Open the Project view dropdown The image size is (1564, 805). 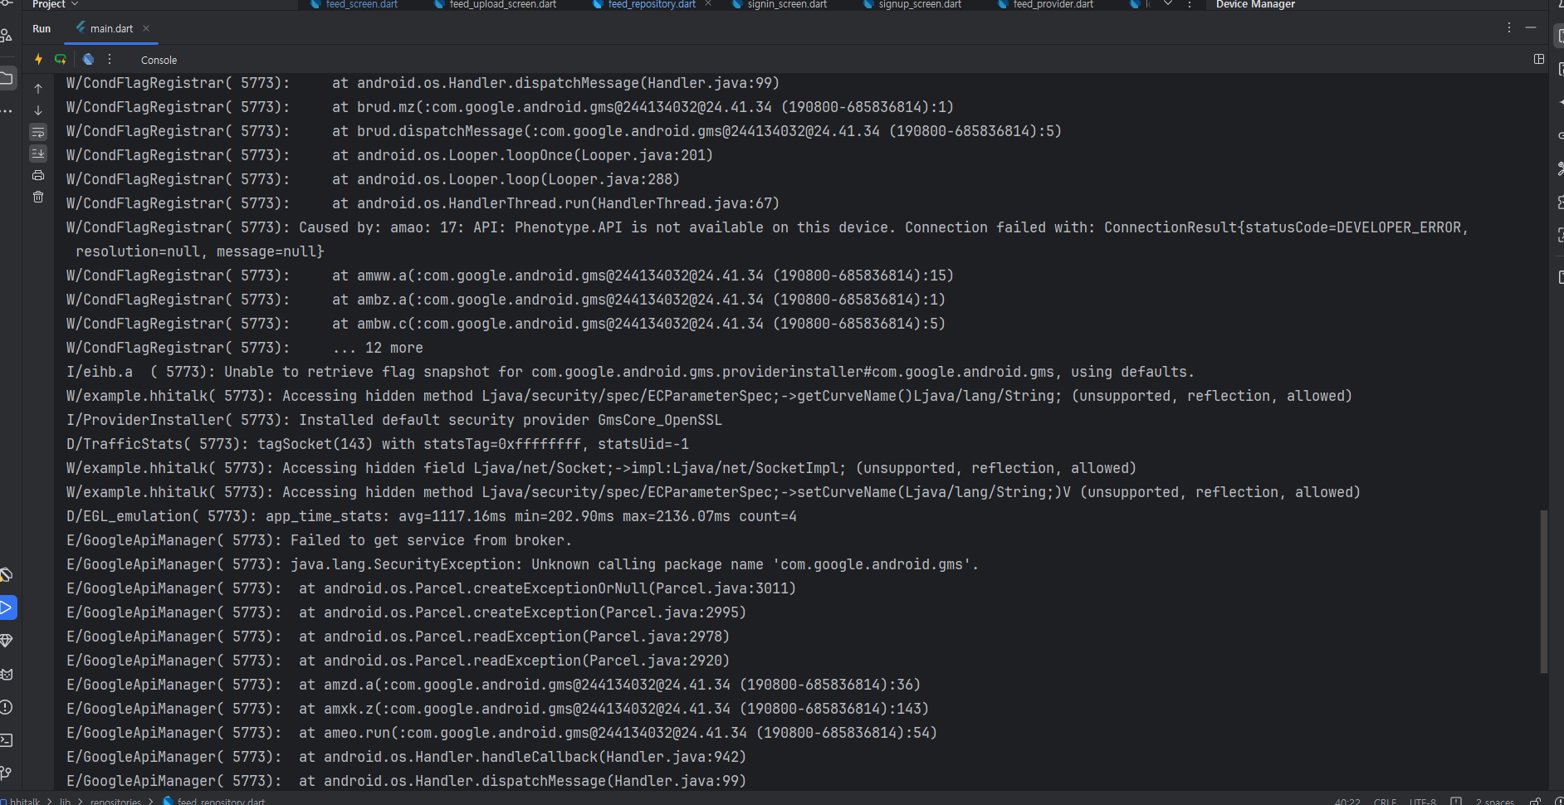(56, 4)
